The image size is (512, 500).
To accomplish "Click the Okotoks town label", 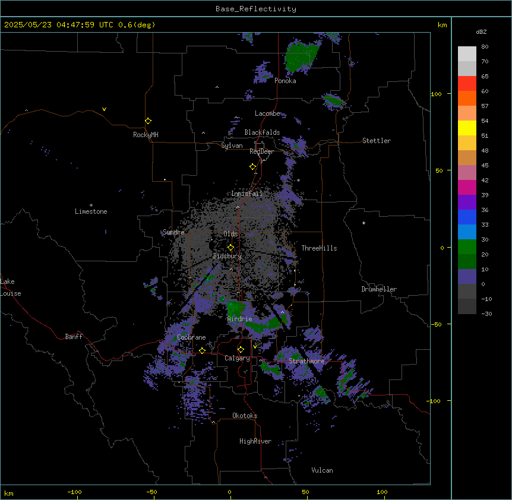I will (x=245, y=416).
